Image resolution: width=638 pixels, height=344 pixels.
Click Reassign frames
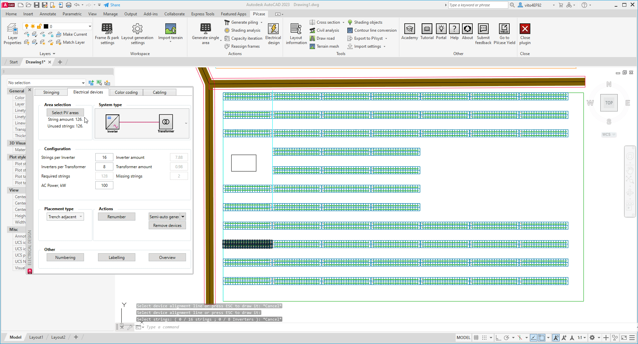point(242,46)
